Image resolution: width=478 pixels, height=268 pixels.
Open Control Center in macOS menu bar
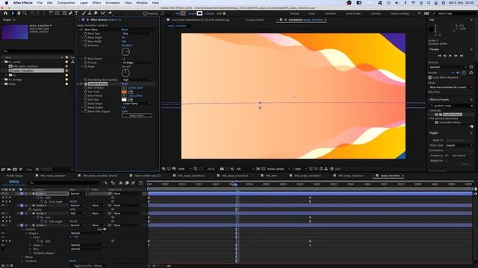436,3
